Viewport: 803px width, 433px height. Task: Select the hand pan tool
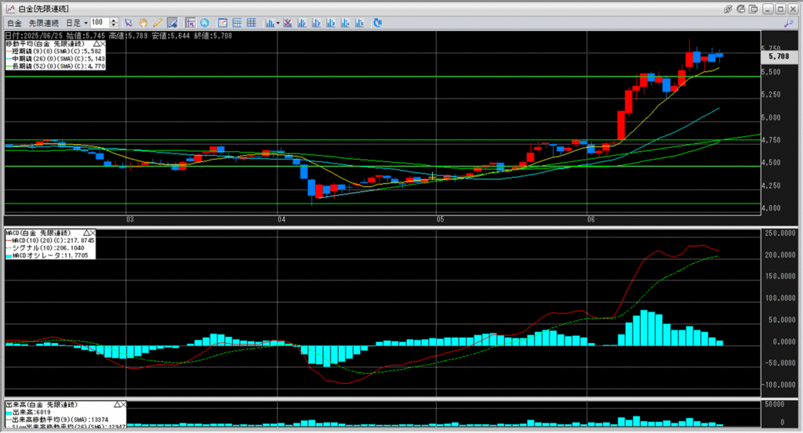[144, 23]
